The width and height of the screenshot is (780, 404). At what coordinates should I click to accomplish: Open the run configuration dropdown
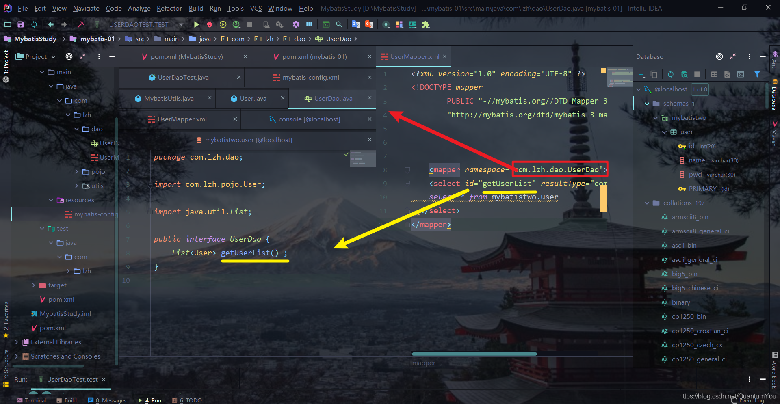click(x=181, y=24)
